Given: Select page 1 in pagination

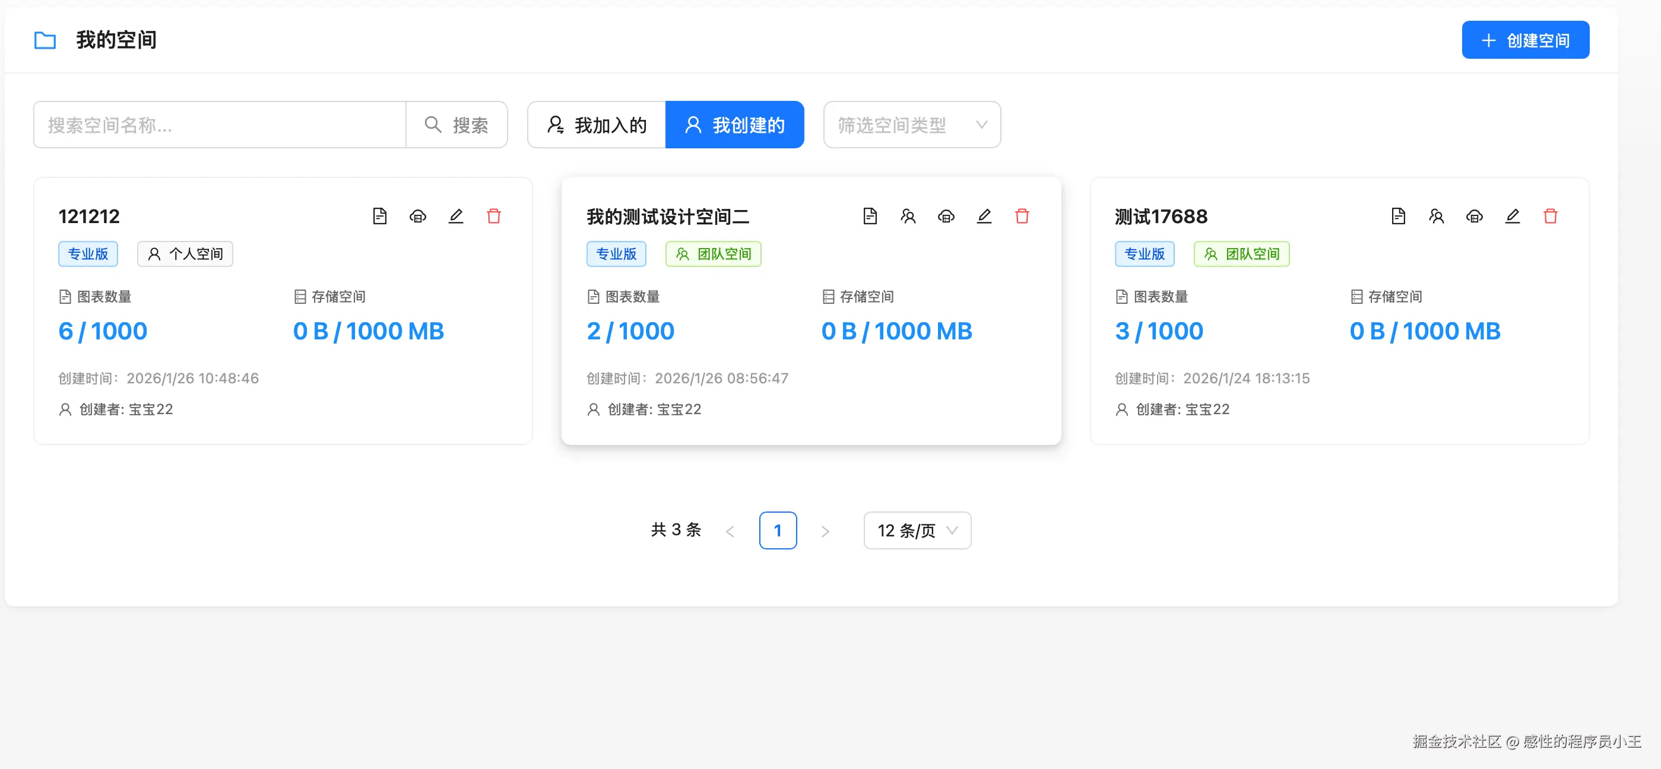Looking at the screenshot, I should coord(778,530).
